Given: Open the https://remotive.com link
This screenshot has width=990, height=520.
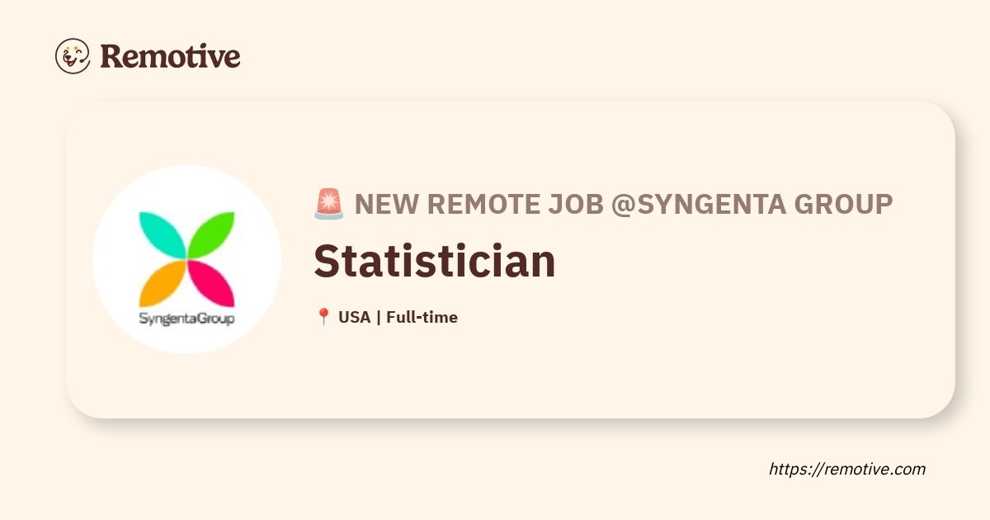Looking at the screenshot, I should tap(847, 469).
